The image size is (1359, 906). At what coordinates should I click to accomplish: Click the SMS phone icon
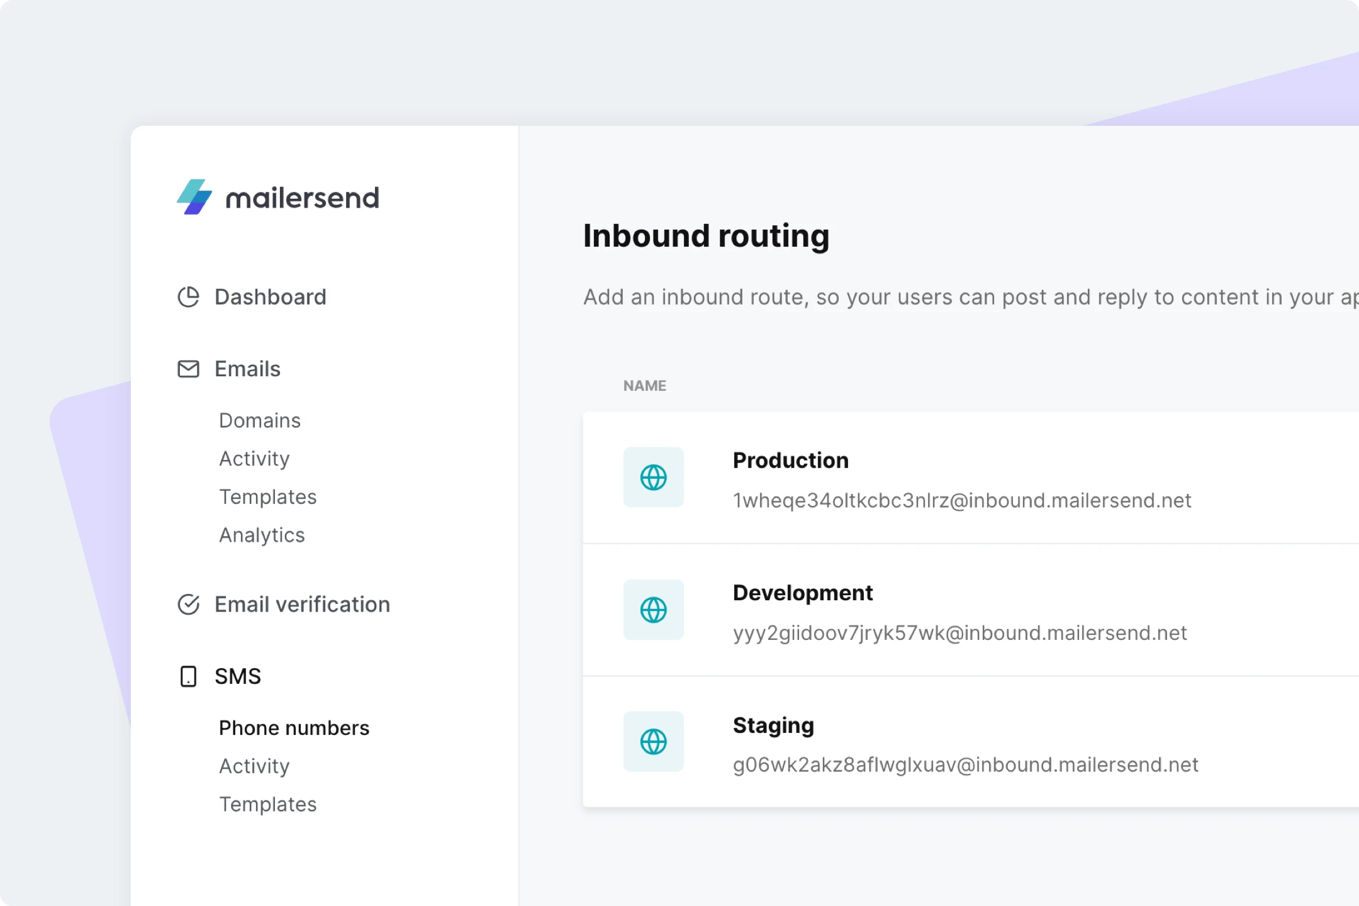[188, 676]
